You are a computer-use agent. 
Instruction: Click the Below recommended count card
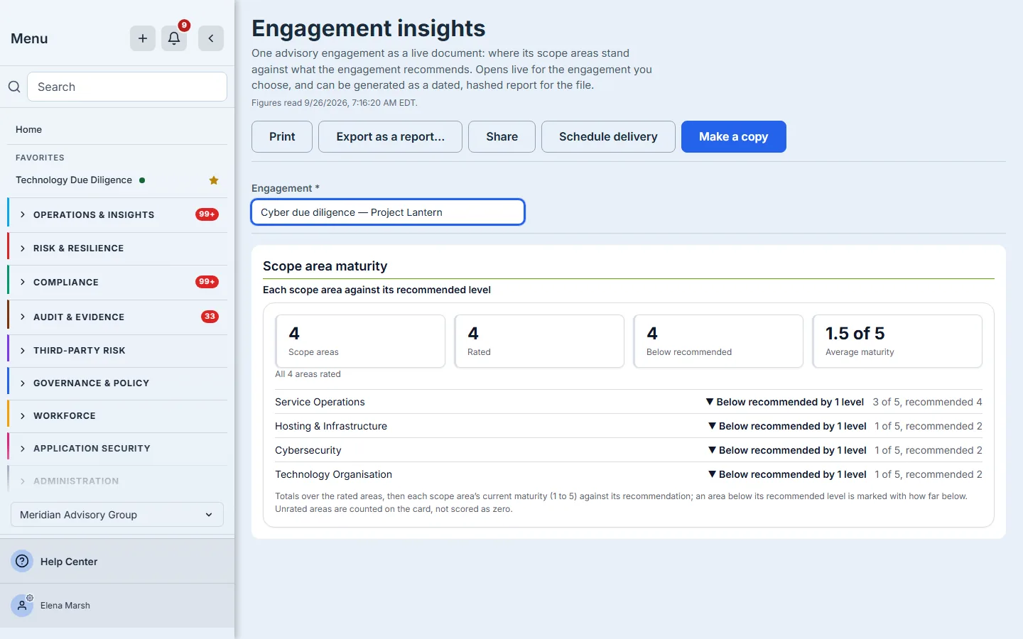pyautogui.click(x=718, y=342)
